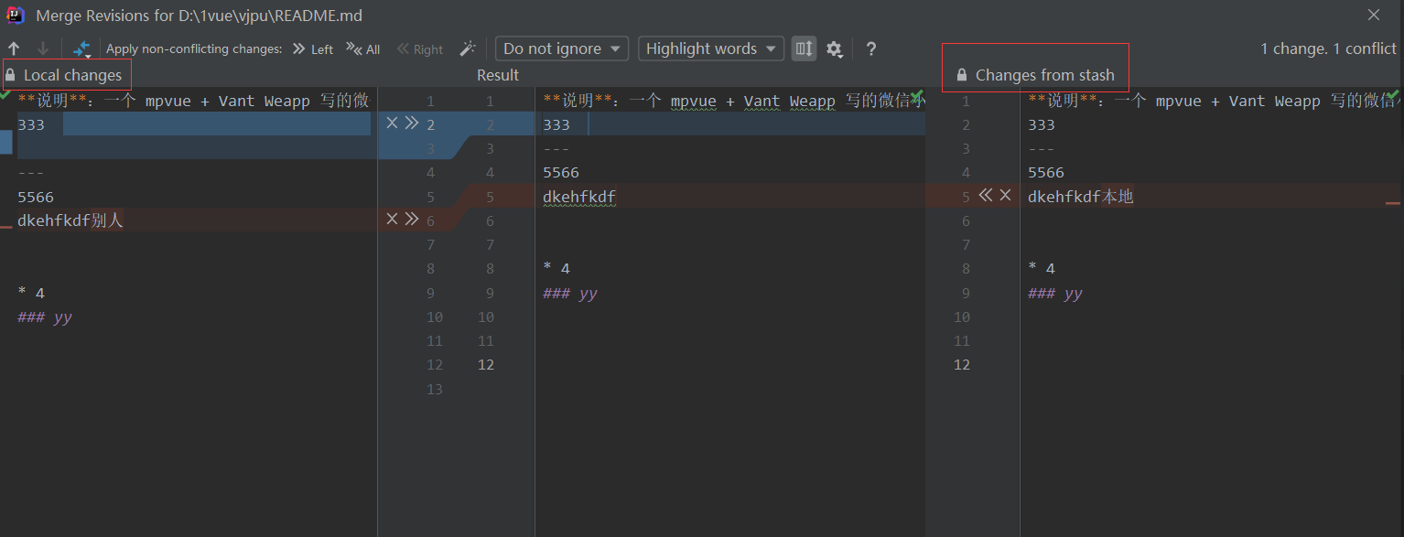Place cursor on '333' in Result editor
Viewport: 1404px width, 537px height.
556,124
